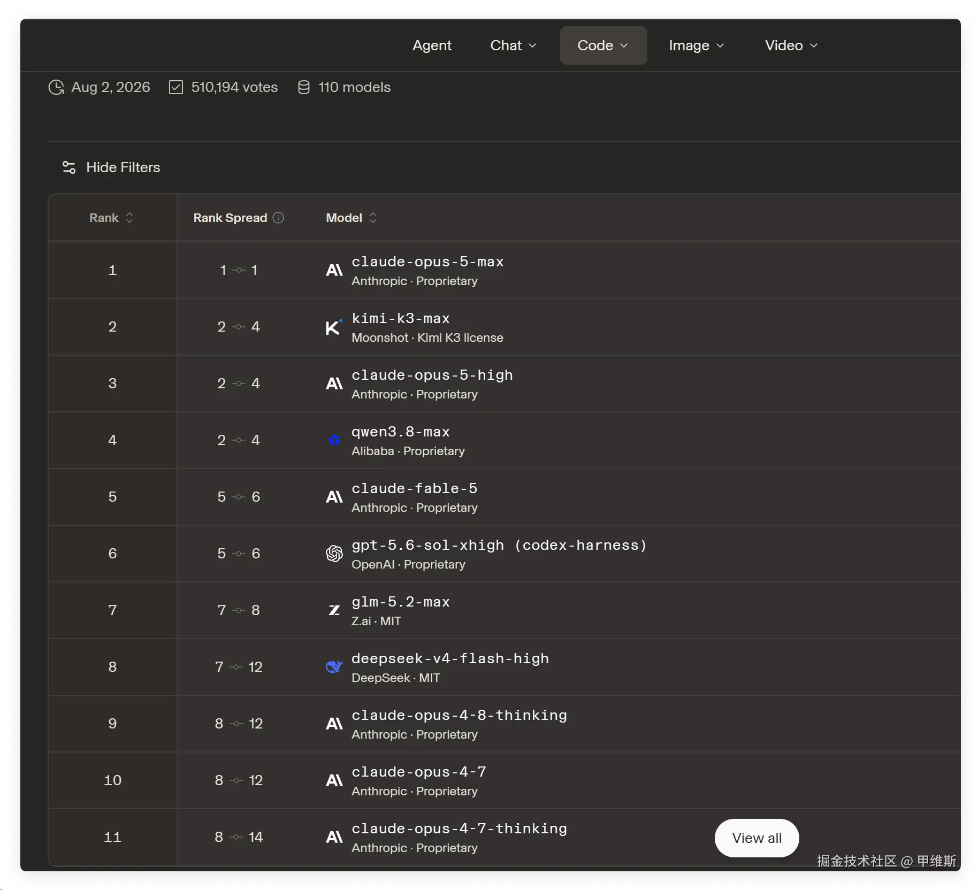Viewport: 978px width, 890px height.
Task: Click Alibaba logo of qwen3.8-max
Action: point(334,440)
